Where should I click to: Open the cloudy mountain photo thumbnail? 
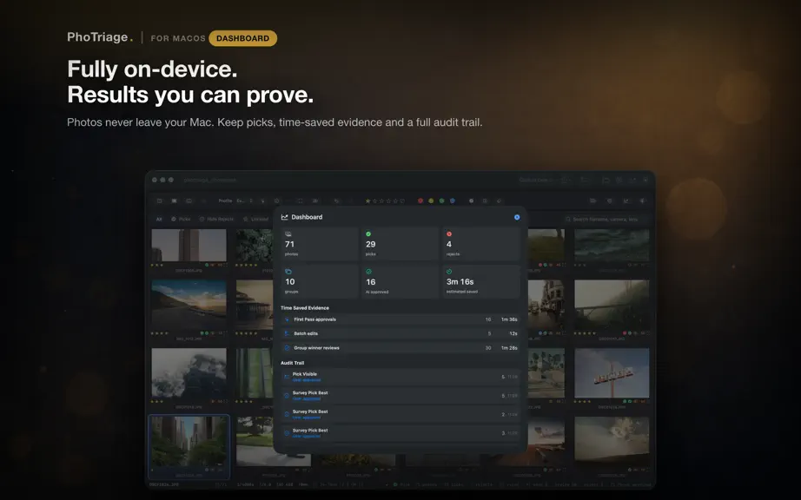point(189,373)
